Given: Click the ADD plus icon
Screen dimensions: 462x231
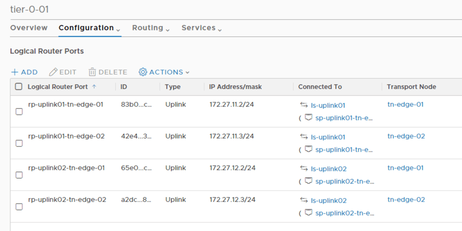Looking at the screenshot, I should [14, 72].
